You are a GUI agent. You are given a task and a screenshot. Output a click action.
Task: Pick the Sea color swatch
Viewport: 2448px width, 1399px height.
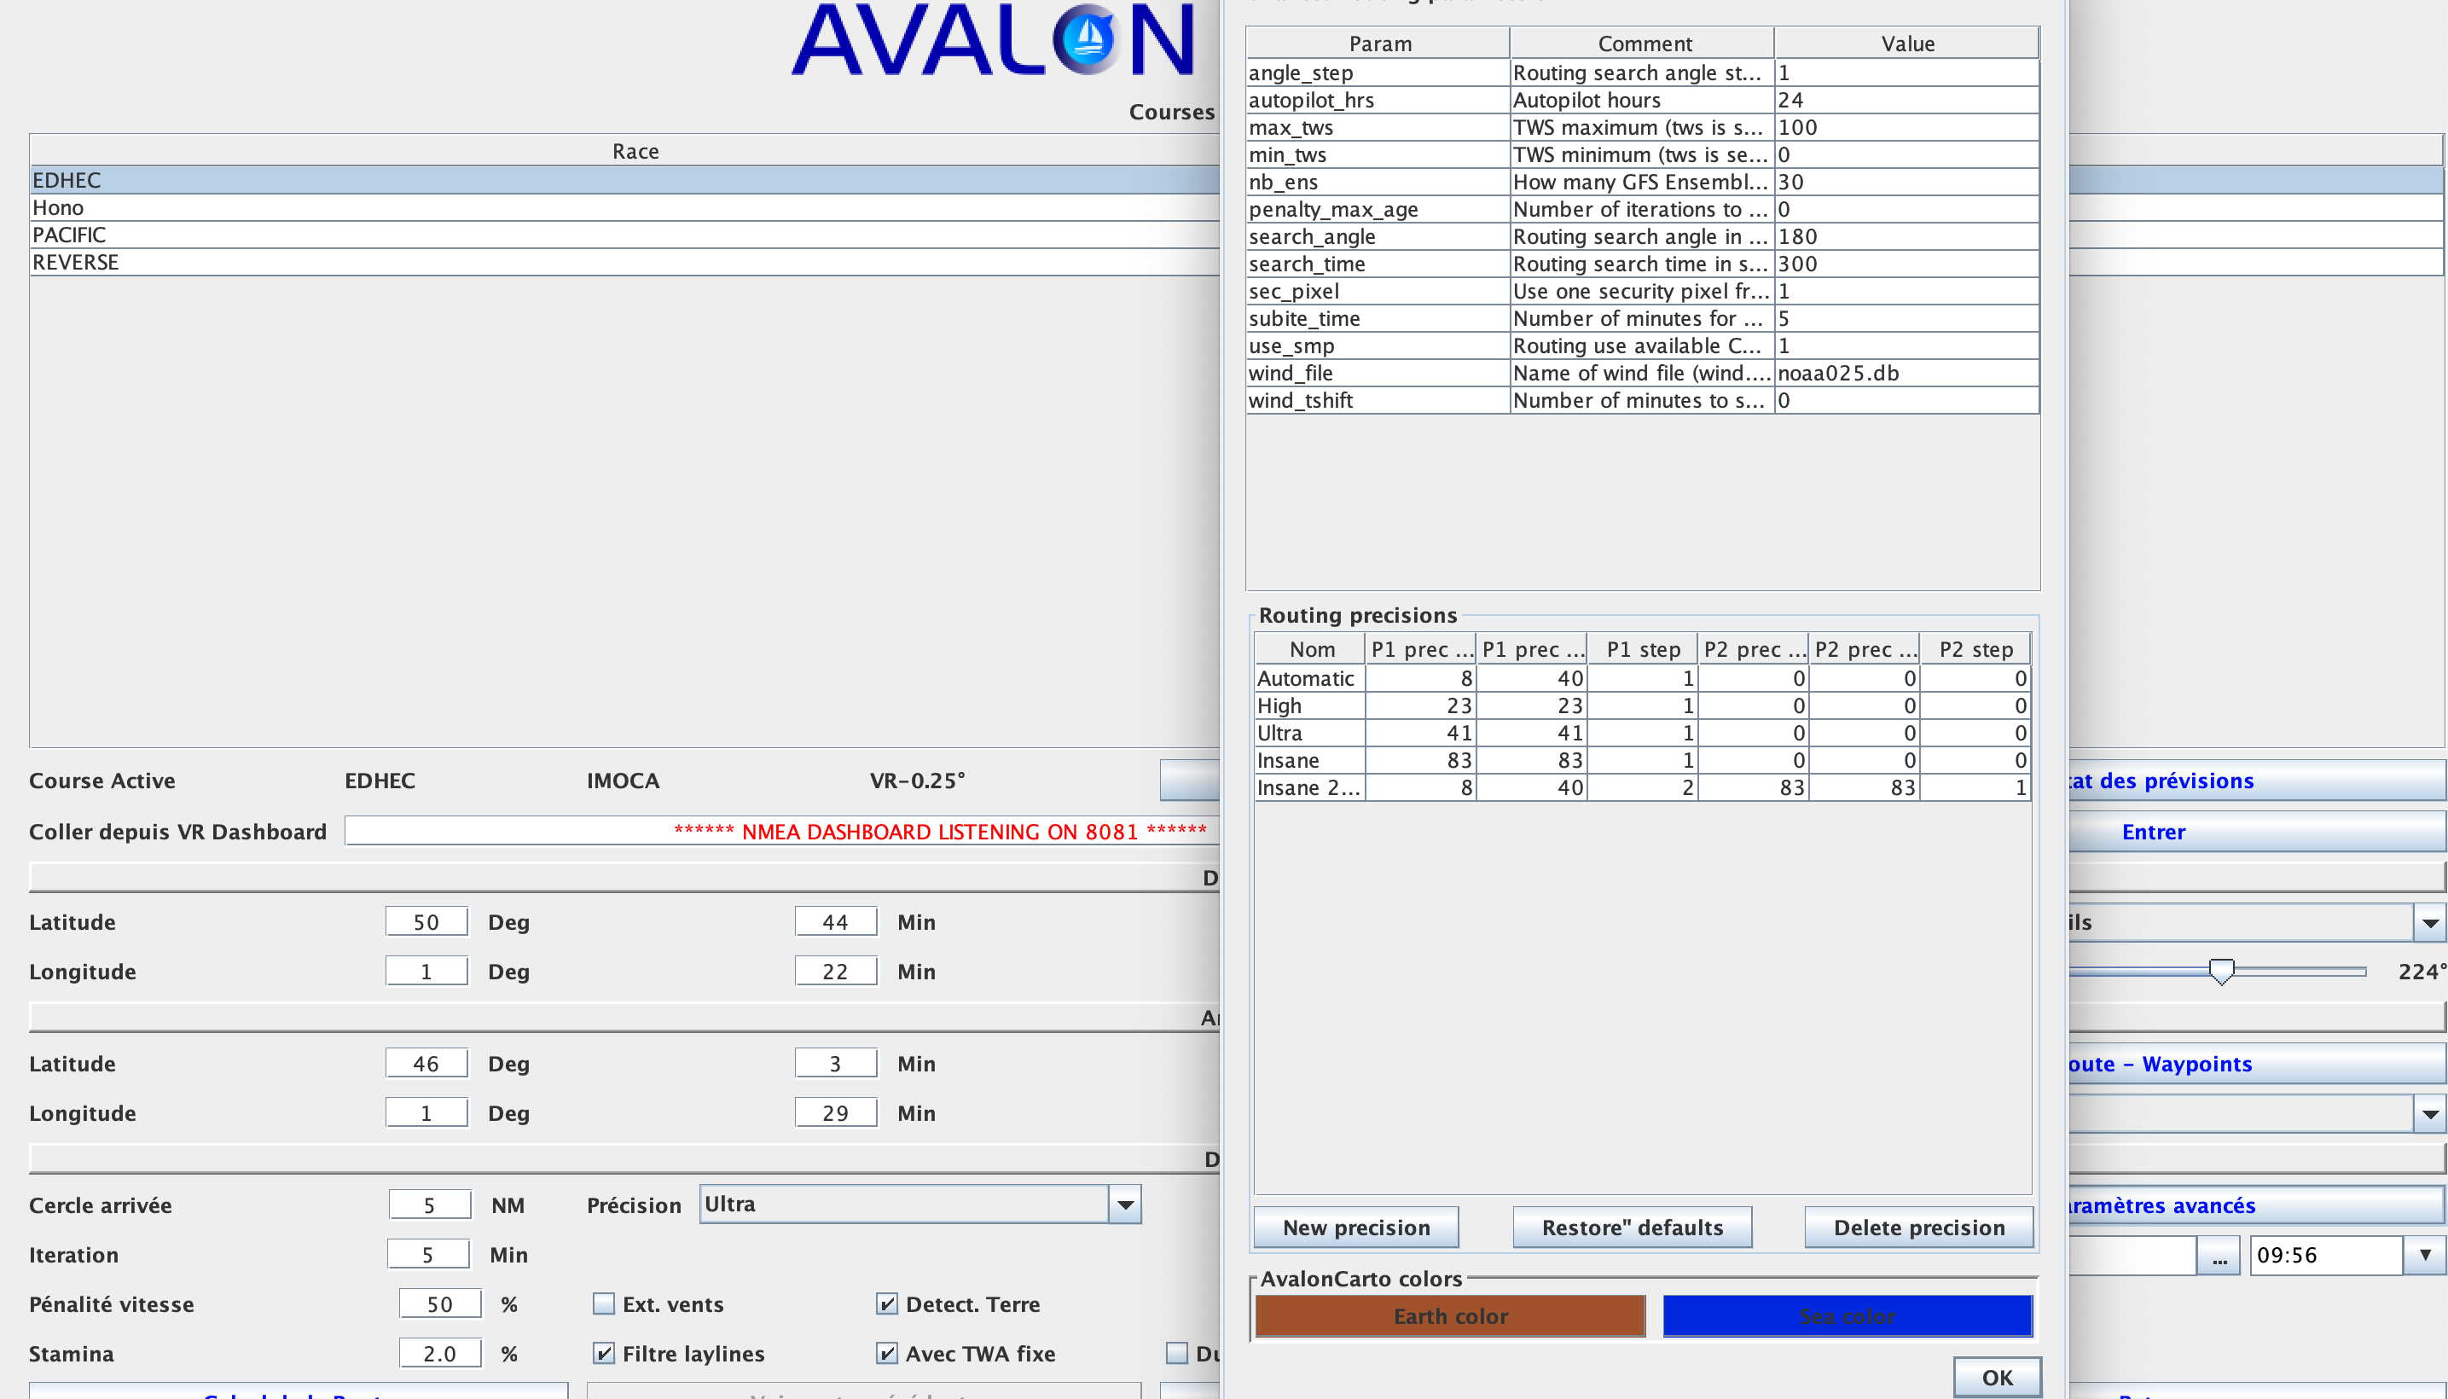(1848, 1315)
